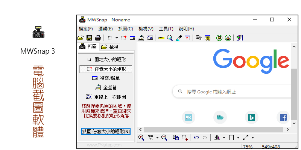Click the open file folder toolbar icon

click(81, 38)
